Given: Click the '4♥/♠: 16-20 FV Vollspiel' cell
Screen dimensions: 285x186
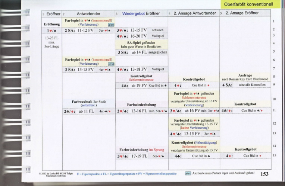Looking at the screenshot, I should 141,36.
